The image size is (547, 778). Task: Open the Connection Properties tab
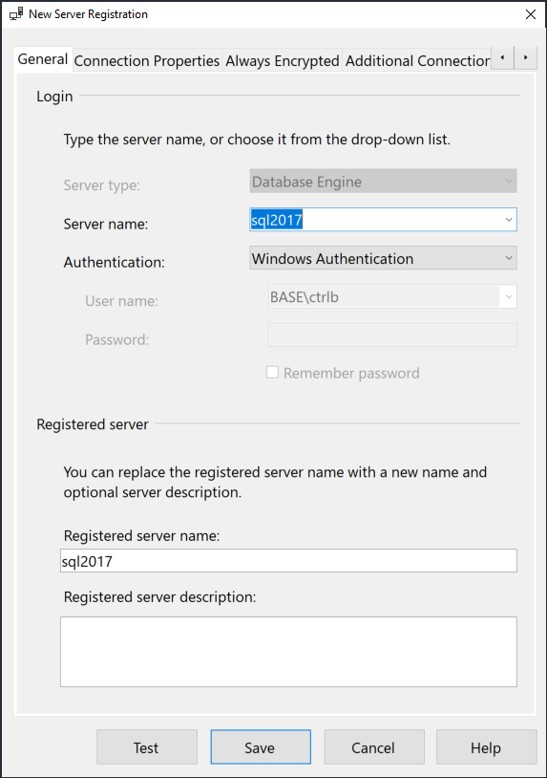pos(147,60)
